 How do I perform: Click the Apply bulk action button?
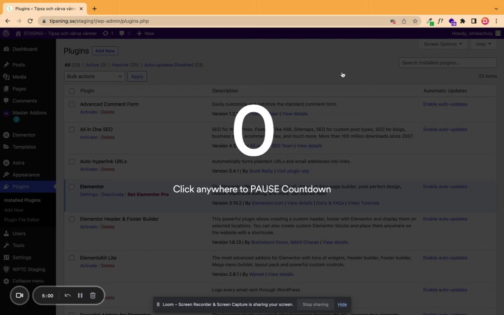pos(137,77)
